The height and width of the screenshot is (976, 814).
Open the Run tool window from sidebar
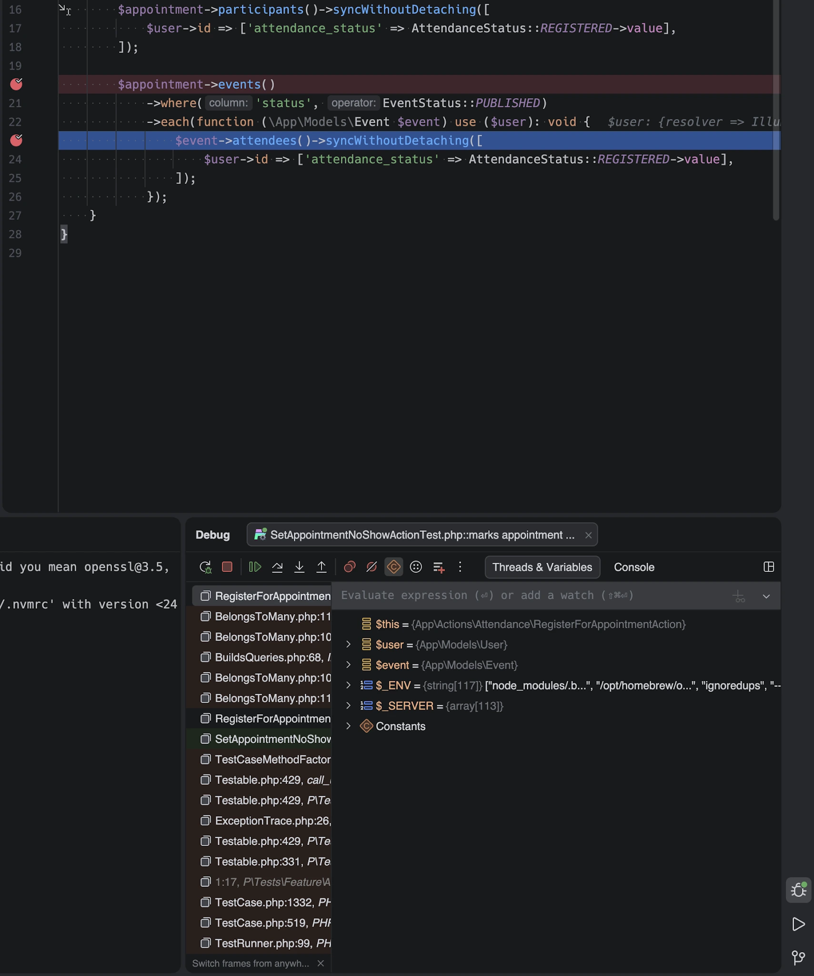[x=799, y=925]
